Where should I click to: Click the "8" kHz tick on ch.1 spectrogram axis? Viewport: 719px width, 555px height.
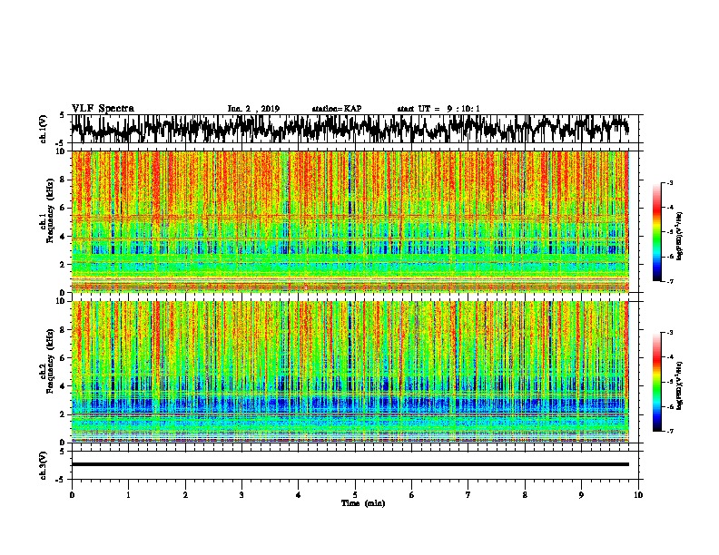[64, 180]
